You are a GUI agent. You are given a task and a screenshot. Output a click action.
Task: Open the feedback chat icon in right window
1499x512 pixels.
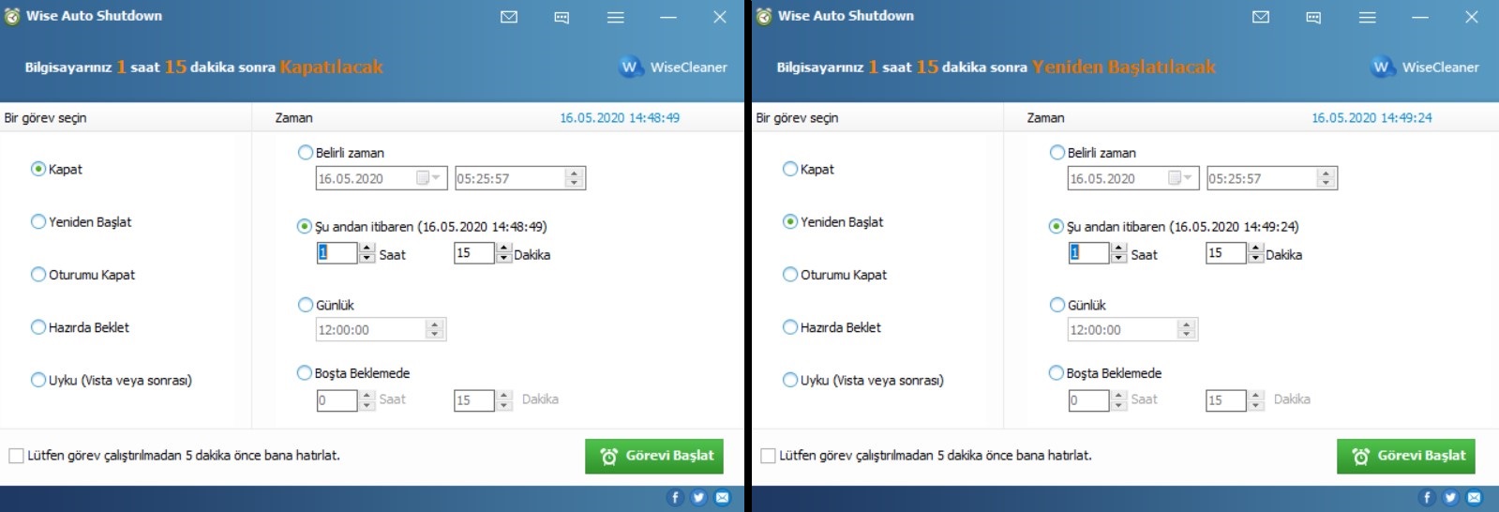[1313, 17]
